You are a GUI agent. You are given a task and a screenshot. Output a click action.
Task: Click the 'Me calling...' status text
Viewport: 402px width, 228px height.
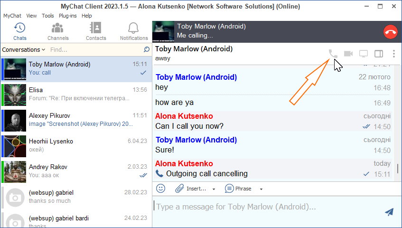195,36
